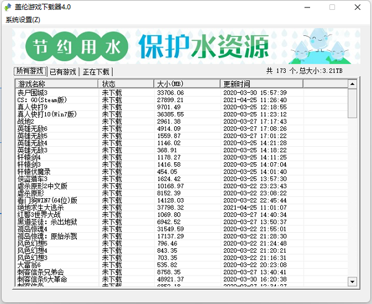Select game row 刺客信条兄弟会
Image resolution: width=372 pixels, height=304 pixels.
[x=182, y=272]
